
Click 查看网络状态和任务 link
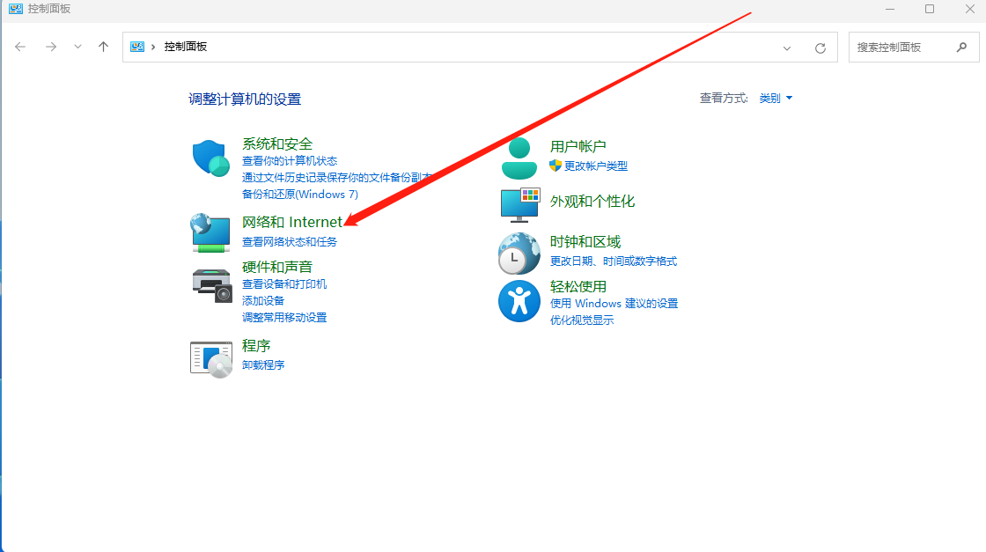coord(290,242)
